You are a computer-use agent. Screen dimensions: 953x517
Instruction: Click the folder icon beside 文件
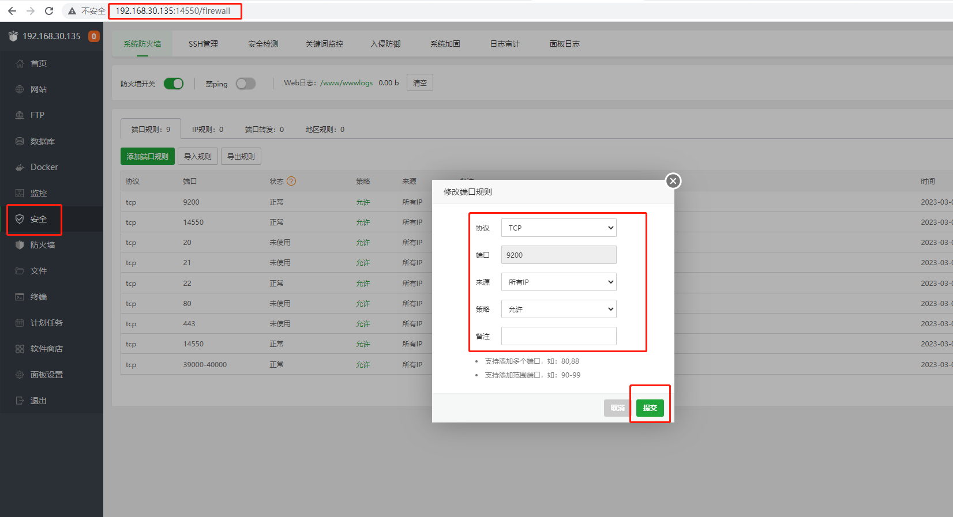point(20,271)
